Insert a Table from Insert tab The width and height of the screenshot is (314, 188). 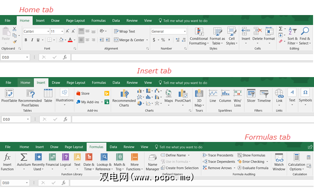click(48, 96)
